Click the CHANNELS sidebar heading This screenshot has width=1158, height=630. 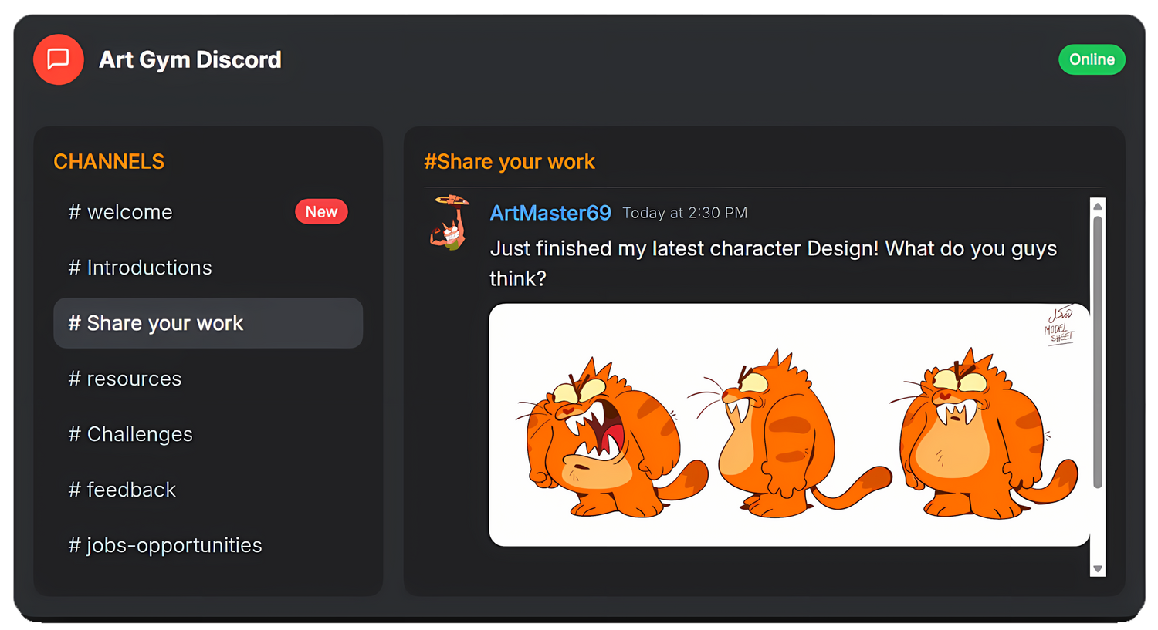109,162
